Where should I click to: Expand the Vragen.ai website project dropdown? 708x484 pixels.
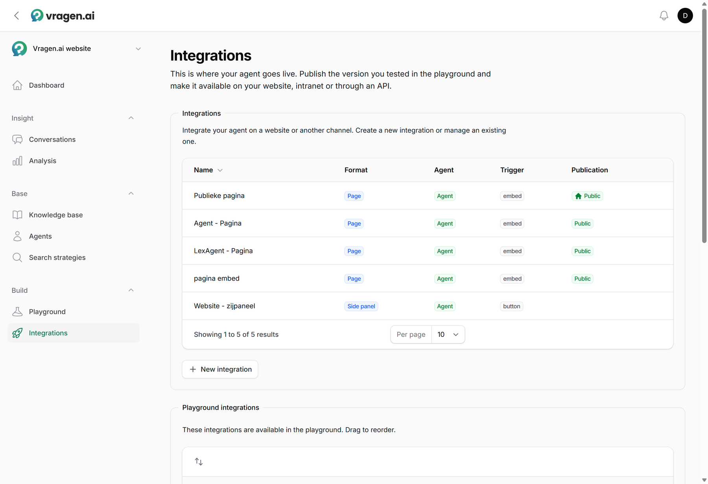(x=138, y=49)
